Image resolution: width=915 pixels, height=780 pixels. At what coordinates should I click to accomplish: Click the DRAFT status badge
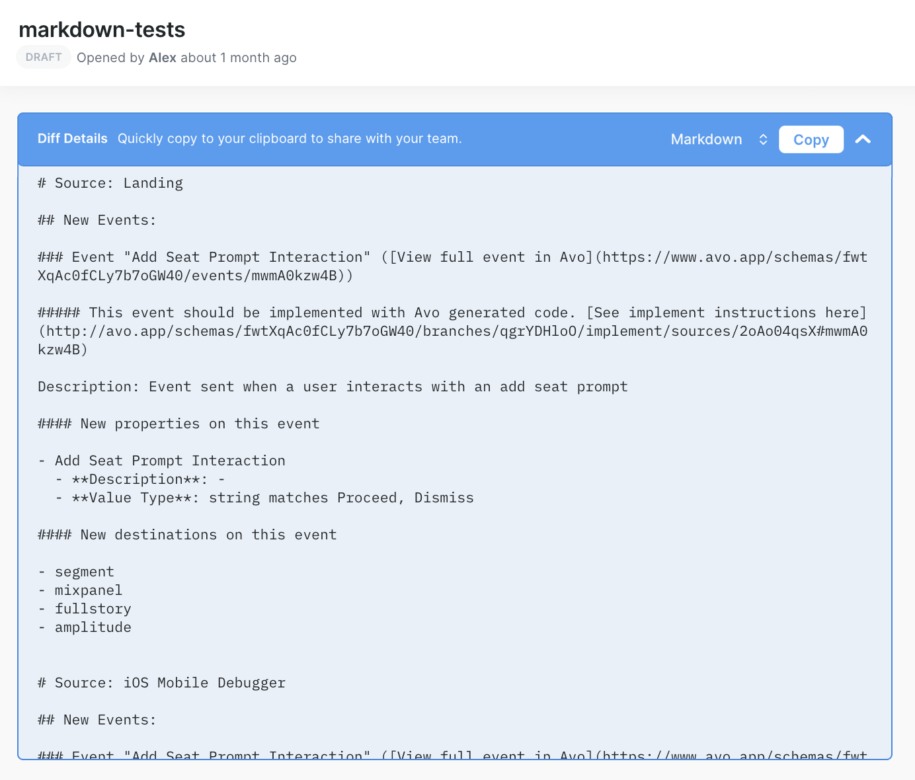pyautogui.click(x=44, y=58)
